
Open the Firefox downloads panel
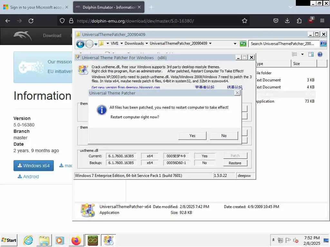click(x=287, y=21)
